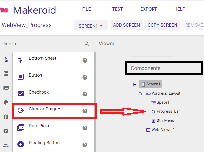The height and width of the screenshot is (152, 204).
Task: Open the EXPORT menu
Action: tap(148, 9)
